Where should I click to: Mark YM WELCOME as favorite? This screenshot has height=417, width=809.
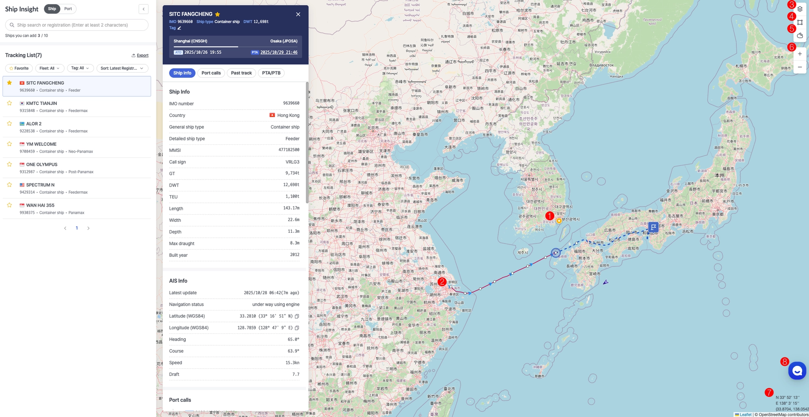pyautogui.click(x=9, y=144)
